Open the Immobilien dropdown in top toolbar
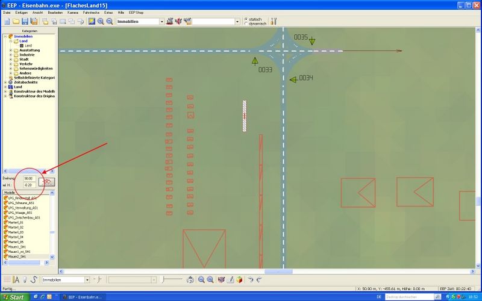Image resolution: width=482 pixels, height=301 pixels. coord(161,22)
